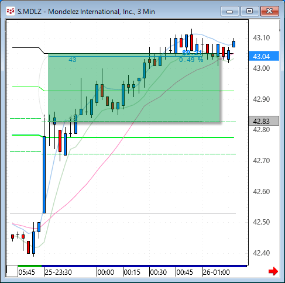Click the 26-01:00 time axis label
The width and height of the screenshot is (285, 283).
[216, 272]
